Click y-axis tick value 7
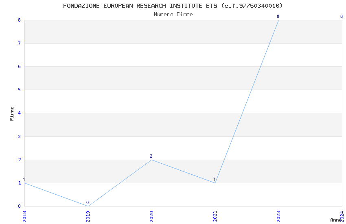The image size is (346, 224). point(20,43)
